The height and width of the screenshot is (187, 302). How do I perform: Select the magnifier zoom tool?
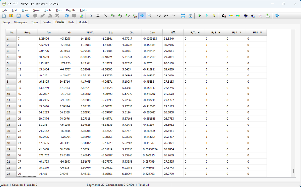[150, 16]
